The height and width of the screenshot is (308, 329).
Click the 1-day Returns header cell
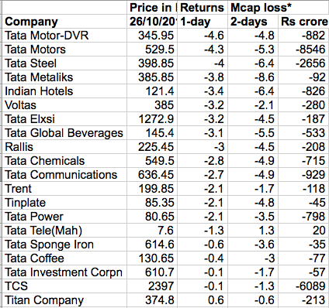(203, 22)
